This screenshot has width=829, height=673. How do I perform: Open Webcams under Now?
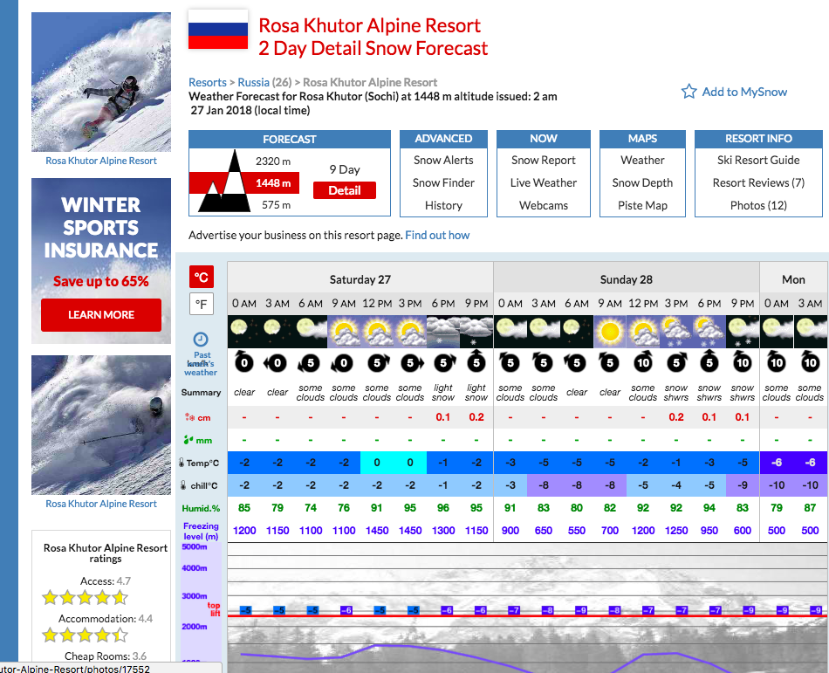pyautogui.click(x=544, y=205)
